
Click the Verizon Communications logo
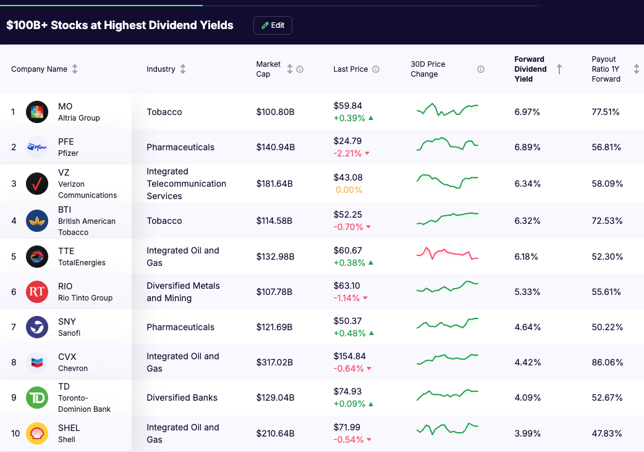[37, 184]
